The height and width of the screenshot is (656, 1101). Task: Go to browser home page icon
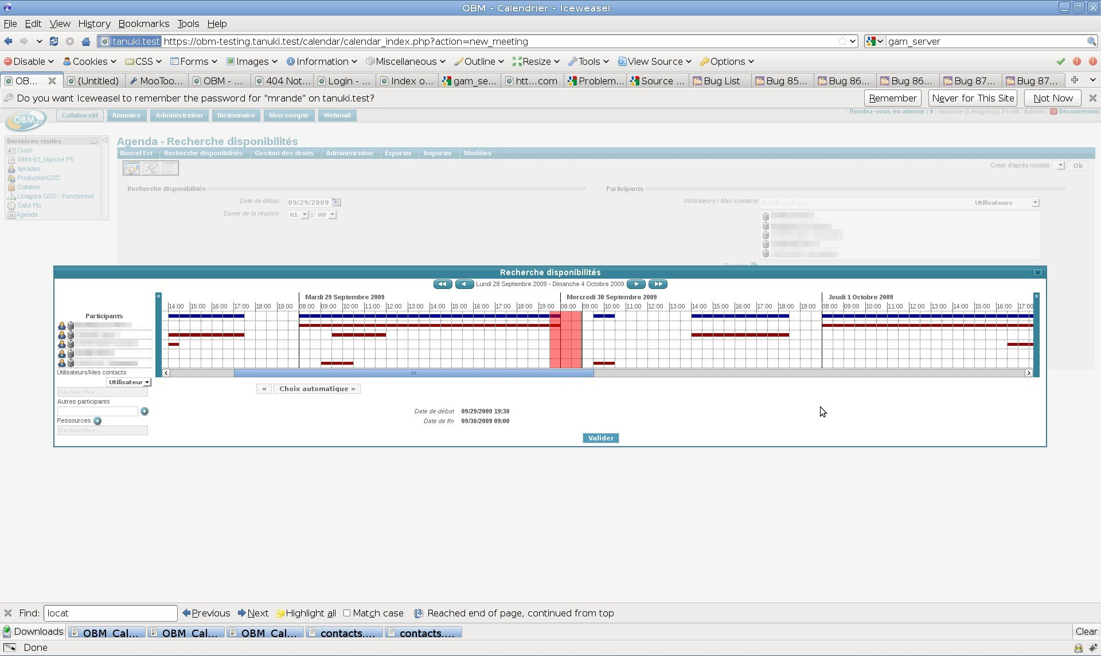(x=86, y=41)
